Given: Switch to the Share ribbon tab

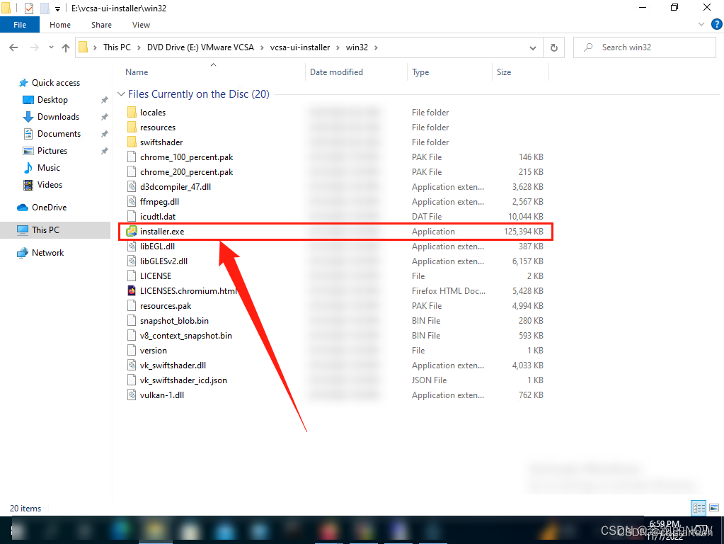Looking at the screenshot, I should [x=101, y=25].
